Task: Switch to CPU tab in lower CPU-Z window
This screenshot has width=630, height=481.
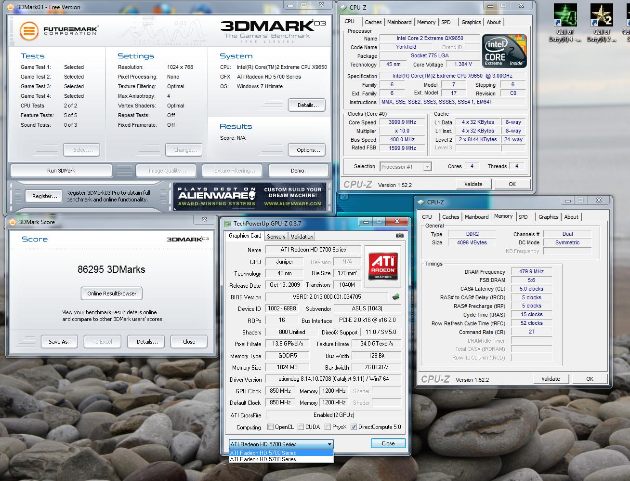Action: coord(427,217)
